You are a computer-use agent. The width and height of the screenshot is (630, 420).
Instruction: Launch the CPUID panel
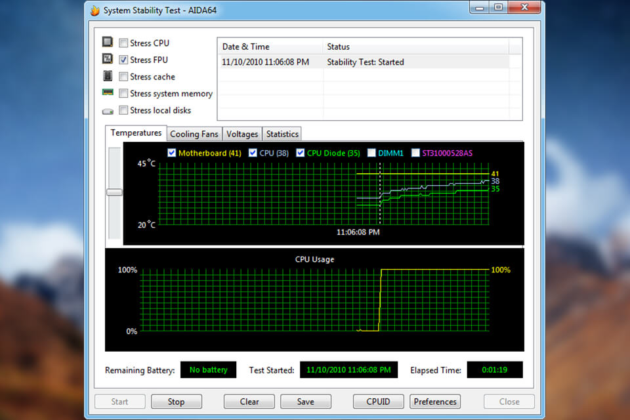click(x=378, y=401)
